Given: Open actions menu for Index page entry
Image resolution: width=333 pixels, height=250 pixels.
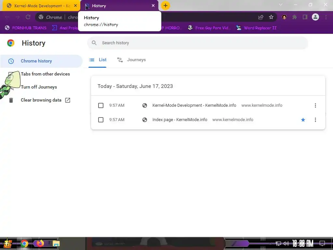Looking at the screenshot, I should (315, 120).
